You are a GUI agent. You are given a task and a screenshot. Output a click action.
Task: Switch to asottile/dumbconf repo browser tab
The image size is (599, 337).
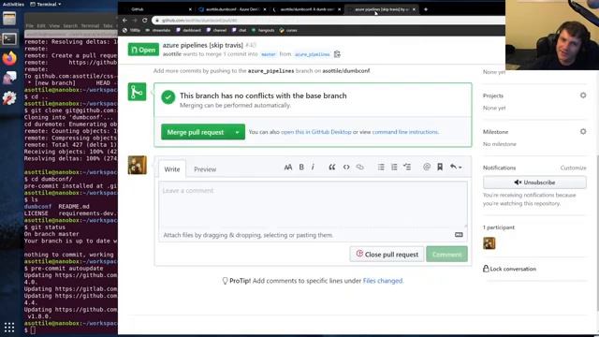coord(307,9)
